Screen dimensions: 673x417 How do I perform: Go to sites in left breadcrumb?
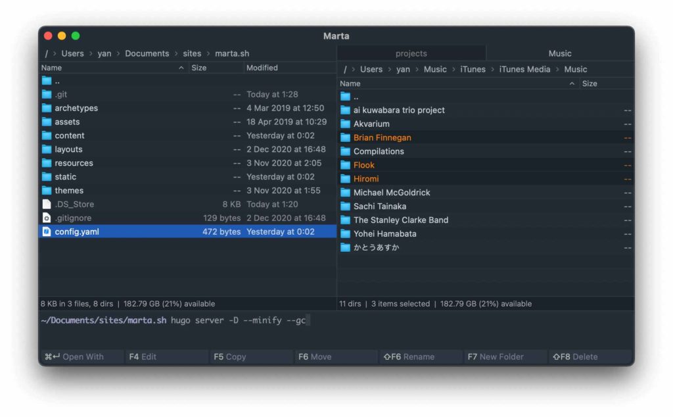tap(192, 54)
